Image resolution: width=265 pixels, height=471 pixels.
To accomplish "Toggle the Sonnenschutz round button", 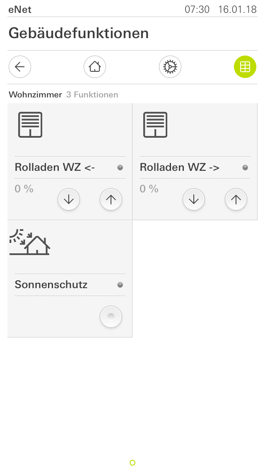I will click(111, 317).
